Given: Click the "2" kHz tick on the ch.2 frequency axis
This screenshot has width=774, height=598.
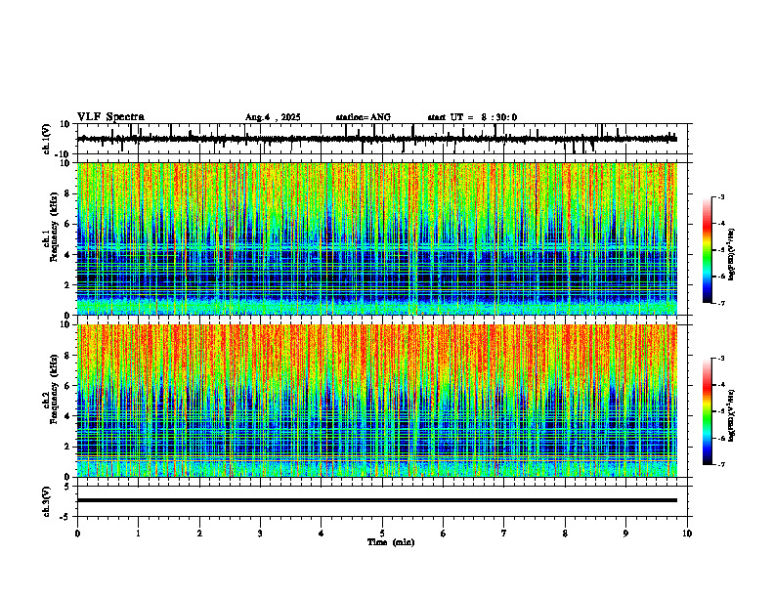Looking at the screenshot, I should (x=68, y=447).
